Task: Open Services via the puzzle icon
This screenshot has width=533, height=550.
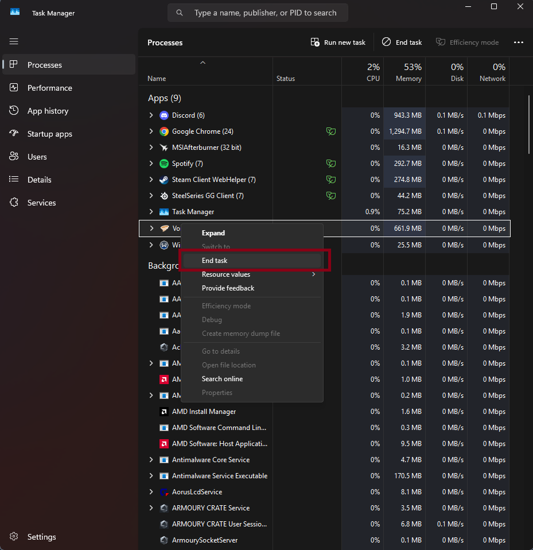Action: (x=14, y=203)
